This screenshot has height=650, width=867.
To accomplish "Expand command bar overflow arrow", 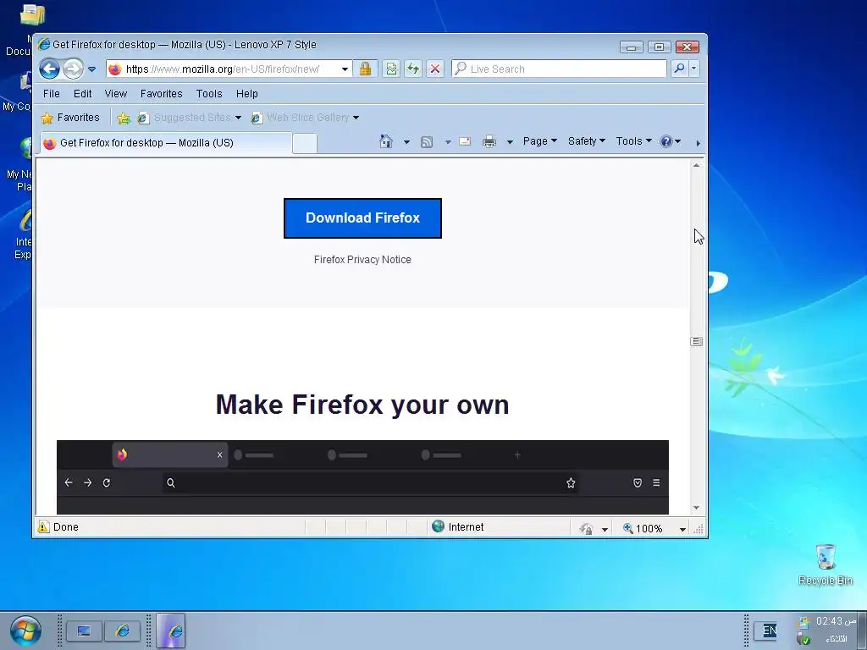I will (698, 143).
